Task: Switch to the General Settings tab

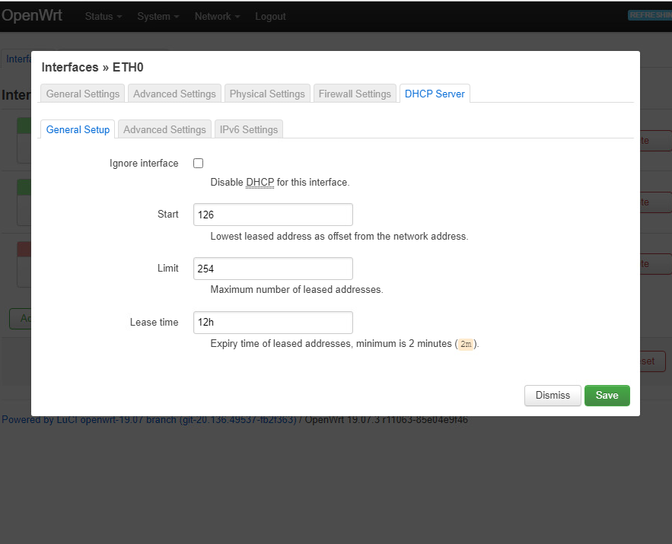Action: click(x=81, y=93)
